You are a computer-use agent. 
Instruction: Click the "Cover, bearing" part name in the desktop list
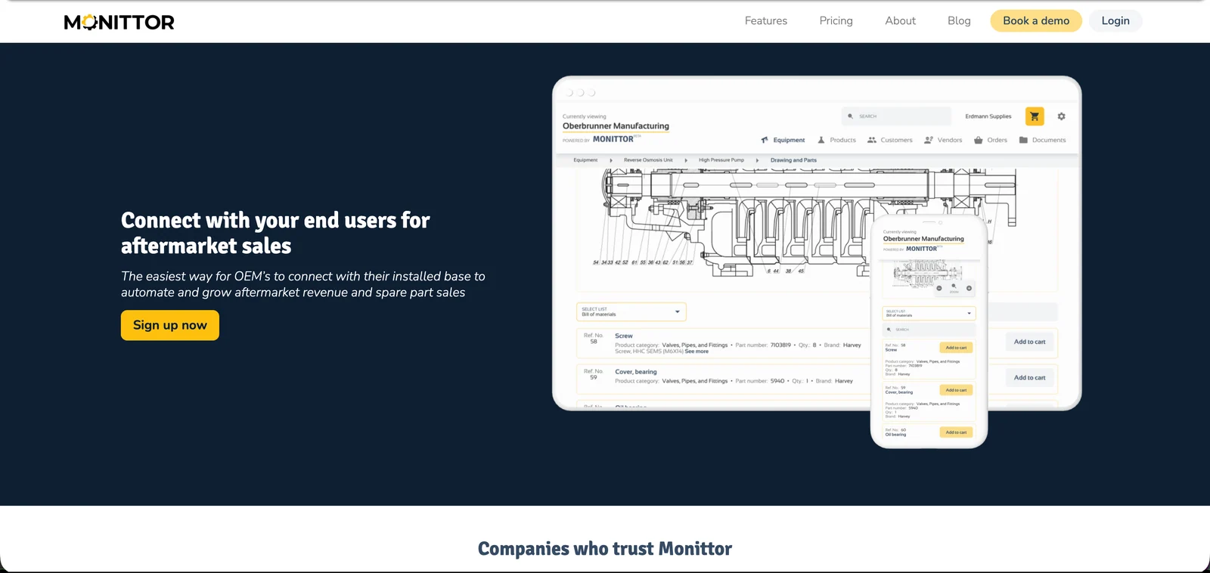pos(636,372)
